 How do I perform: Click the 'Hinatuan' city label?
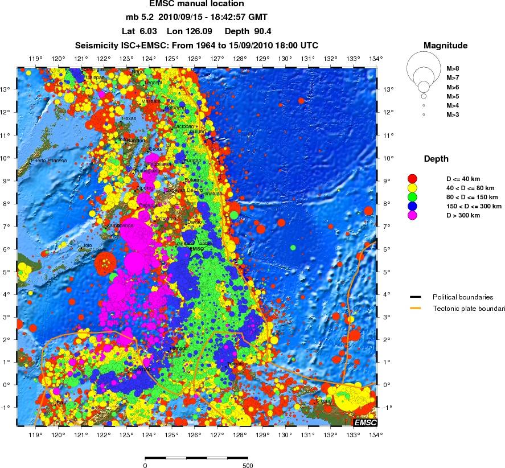click(x=212, y=194)
